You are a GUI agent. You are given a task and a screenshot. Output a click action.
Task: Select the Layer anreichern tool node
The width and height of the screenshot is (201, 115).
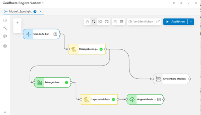coord(99,99)
